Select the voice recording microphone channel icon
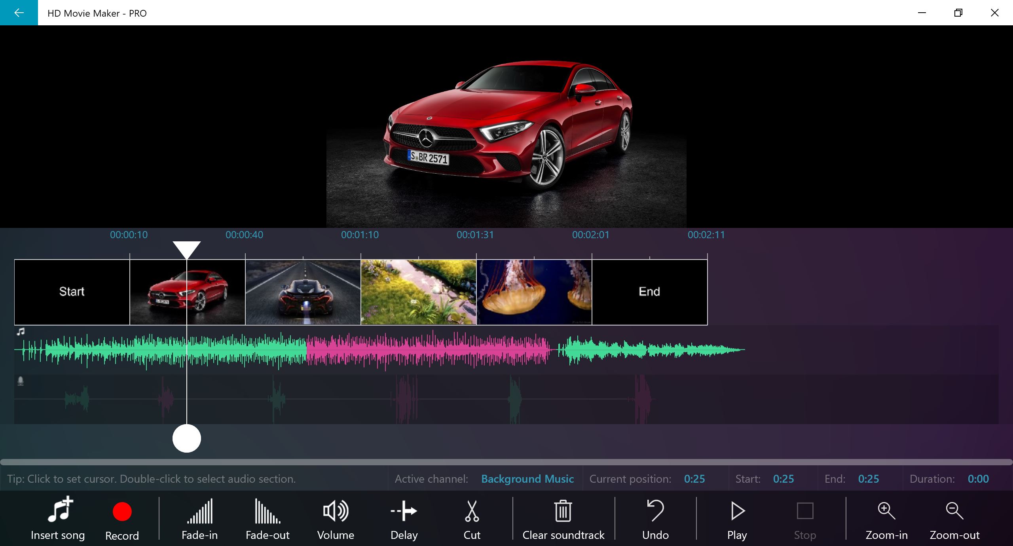Viewport: 1013px width, 546px height. (21, 381)
